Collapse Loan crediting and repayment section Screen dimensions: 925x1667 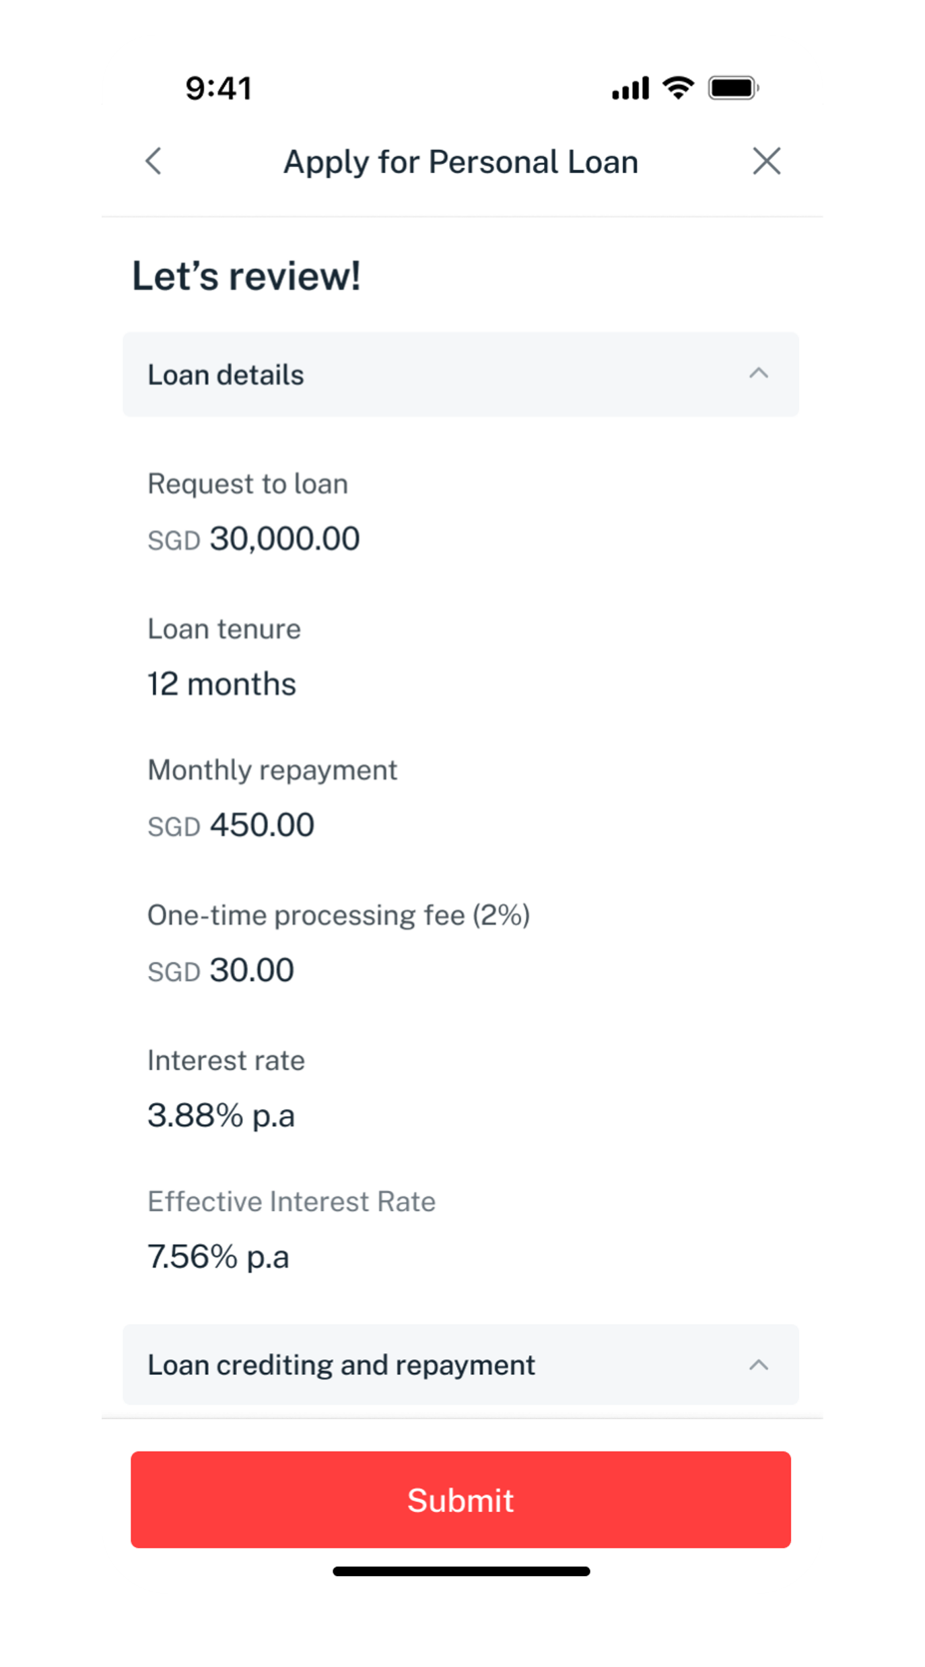point(759,1365)
